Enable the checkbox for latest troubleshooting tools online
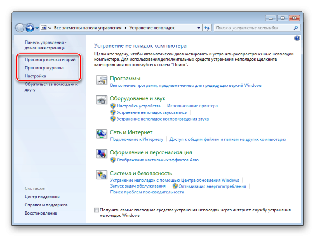This screenshot has width=315, height=237. (96, 210)
